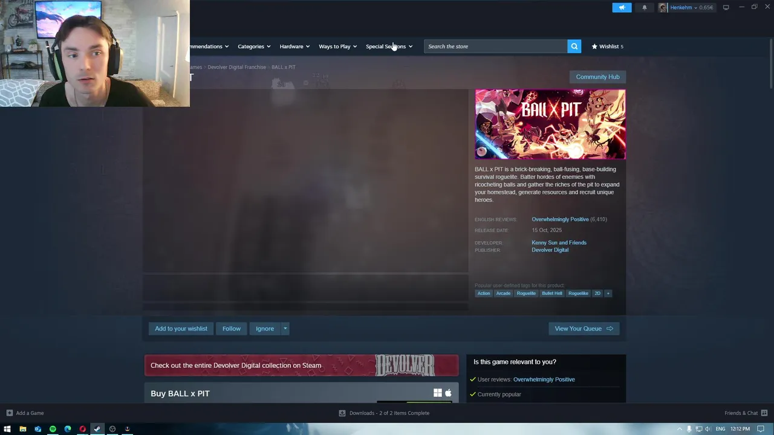Click the wallet balance 0,65€

pyautogui.click(x=706, y=7)
